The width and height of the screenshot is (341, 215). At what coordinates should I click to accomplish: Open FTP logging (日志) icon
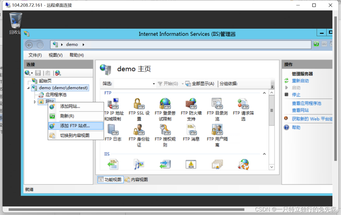[113, 133]
